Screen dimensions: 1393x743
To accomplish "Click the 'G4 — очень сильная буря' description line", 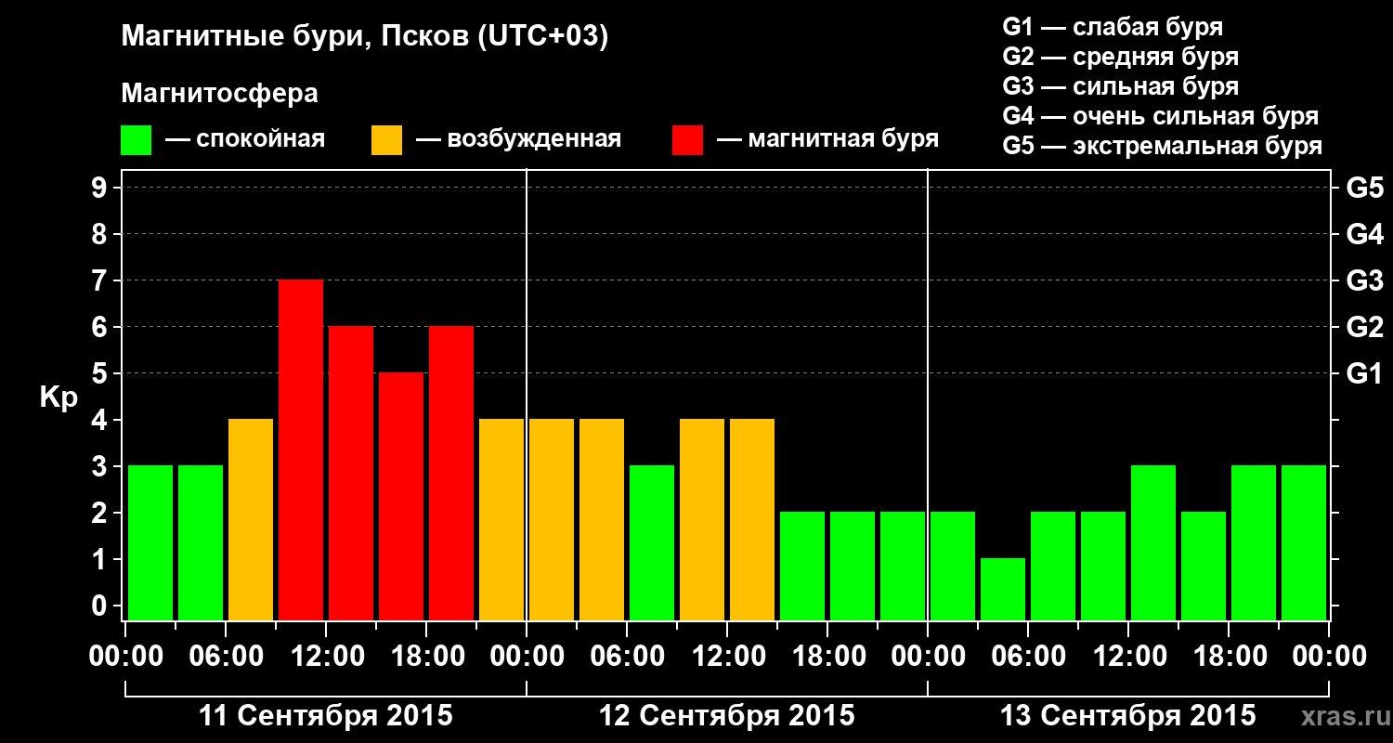I will pos(1160,116).
